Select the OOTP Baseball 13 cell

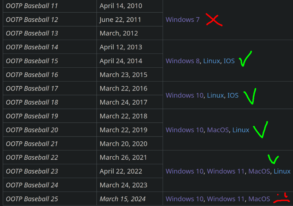point(50,33)
